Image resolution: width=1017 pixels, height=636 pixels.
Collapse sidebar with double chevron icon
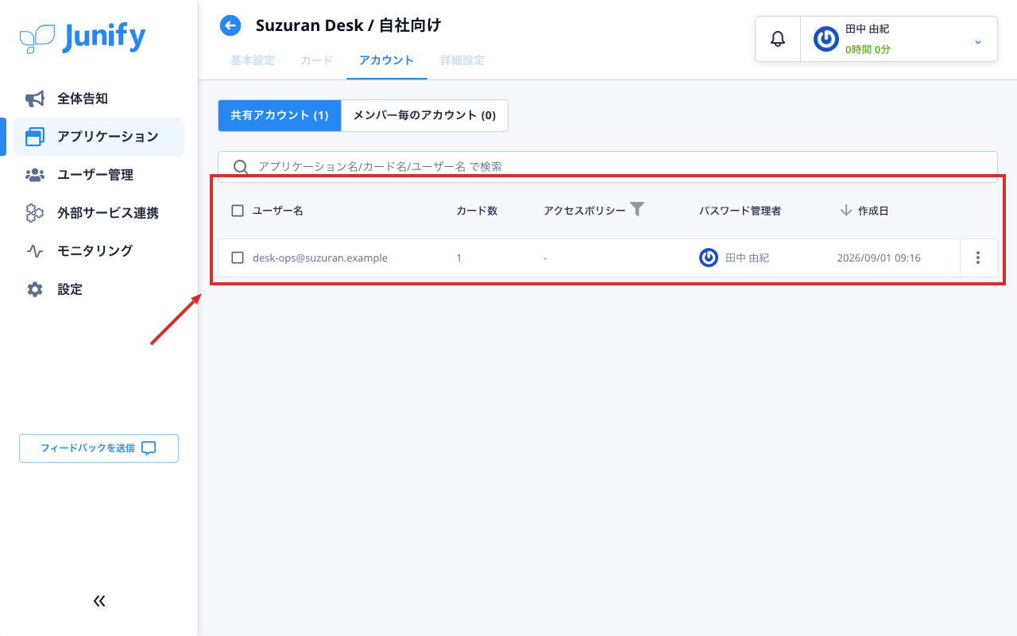(99, 601)
